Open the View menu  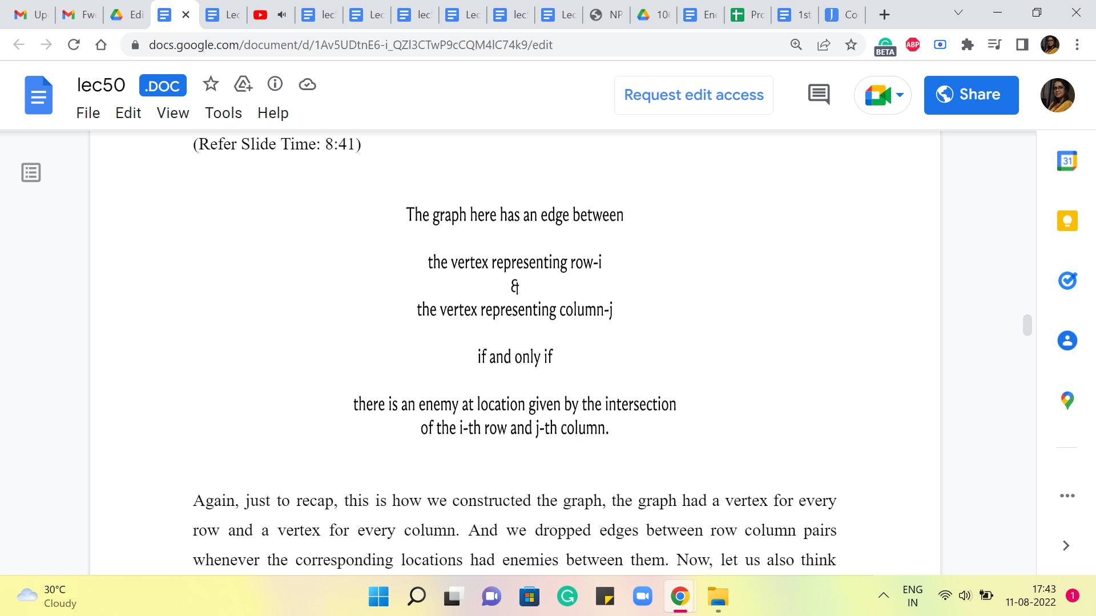pyautogui.click(x=172, y=113)
